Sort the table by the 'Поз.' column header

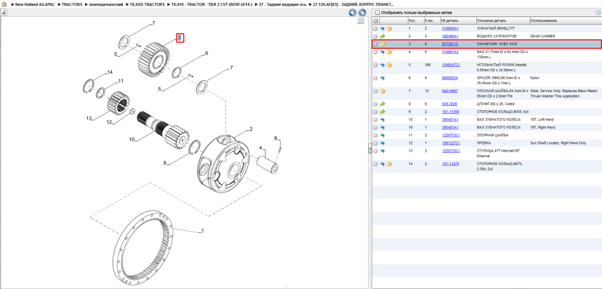click(415, 20)
